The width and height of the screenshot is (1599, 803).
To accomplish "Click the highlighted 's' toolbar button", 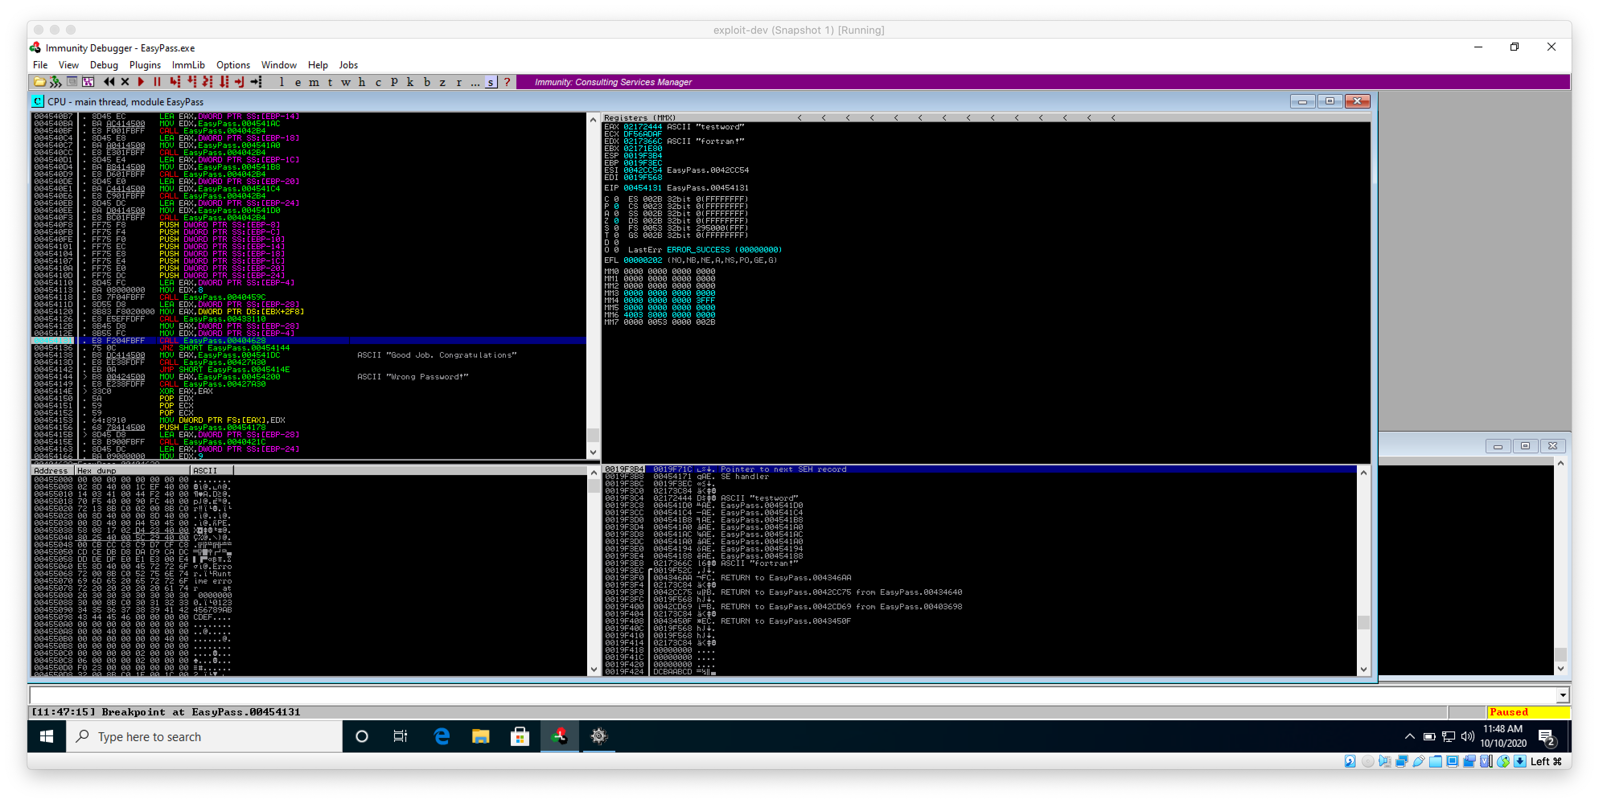I will pos(491,82).
